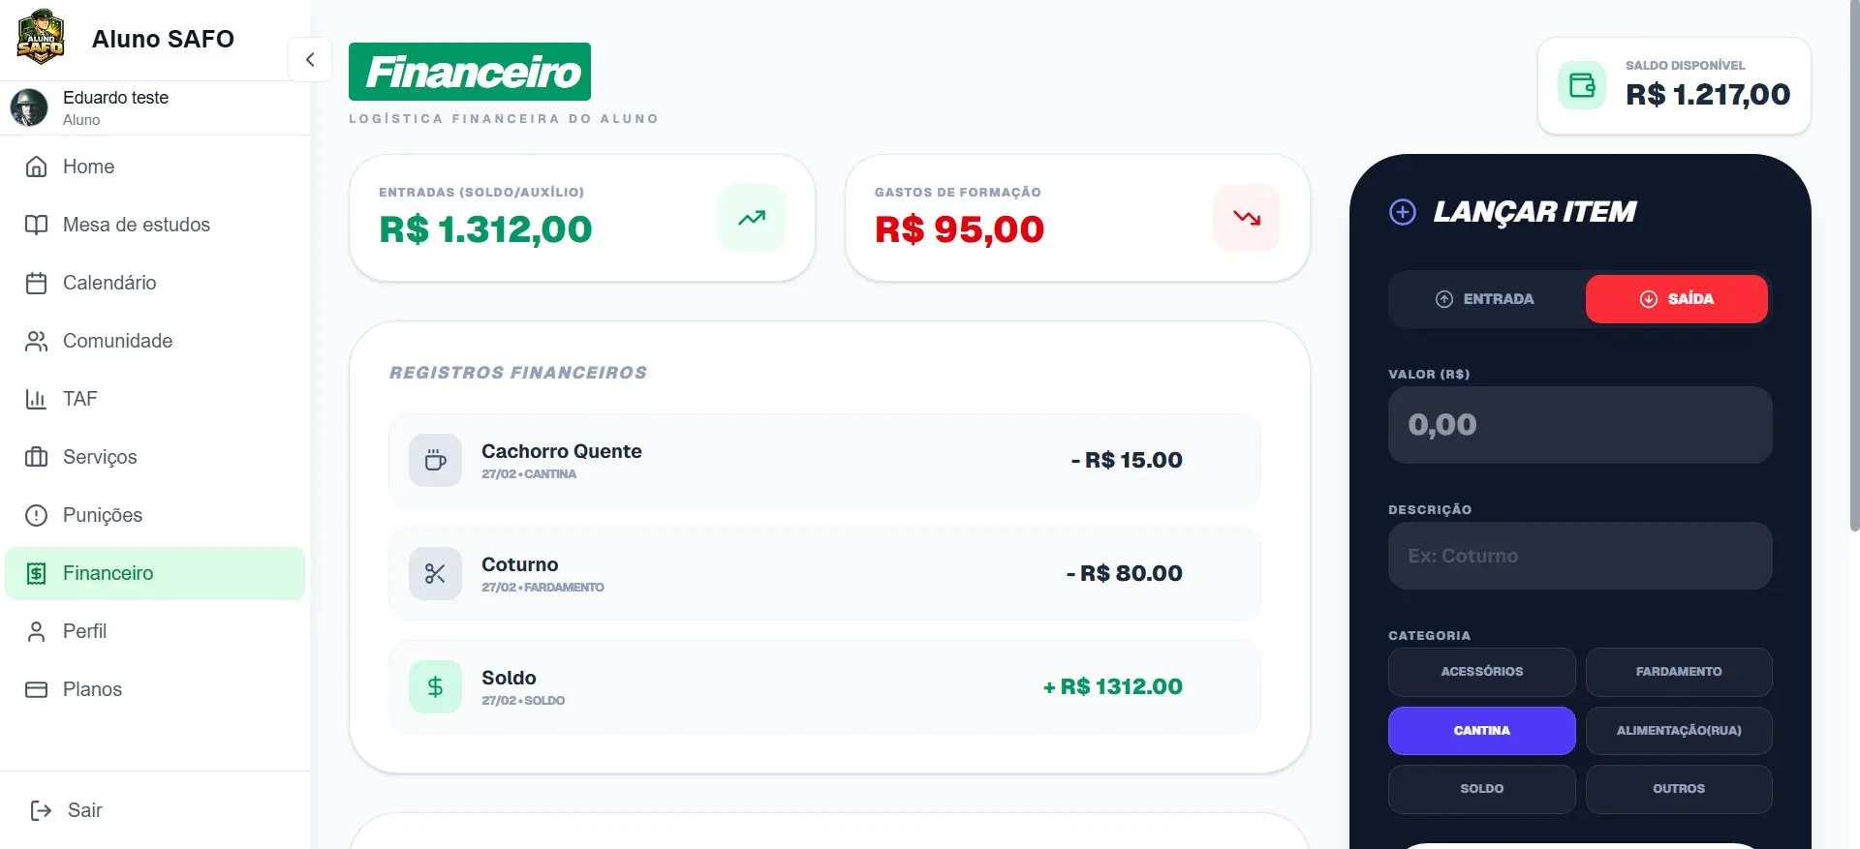The height and width of the screenshot is (849, 1860).
Task: Click the plus circle icon near Lançar Item
Action: point(1403,212)
